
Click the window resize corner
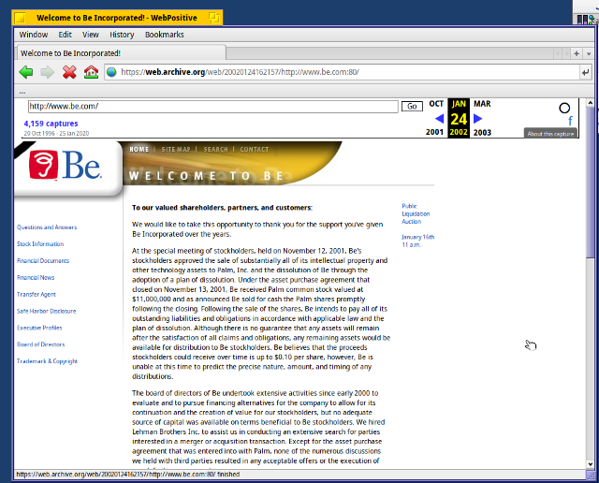coord(591,475)
